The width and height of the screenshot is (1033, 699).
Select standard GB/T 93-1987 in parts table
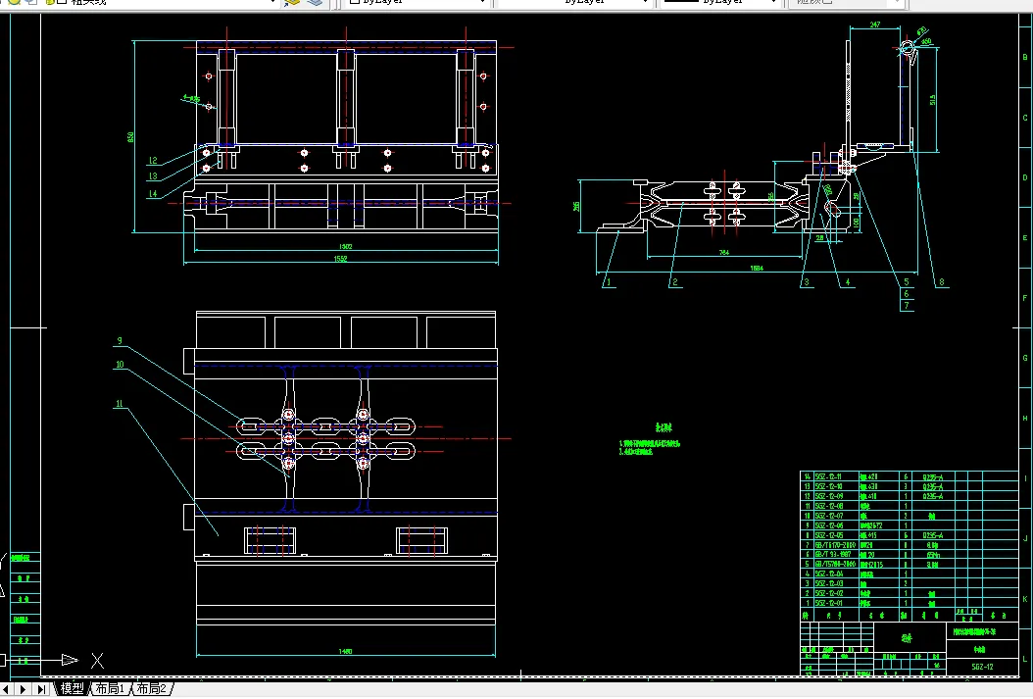click(833, 555)
